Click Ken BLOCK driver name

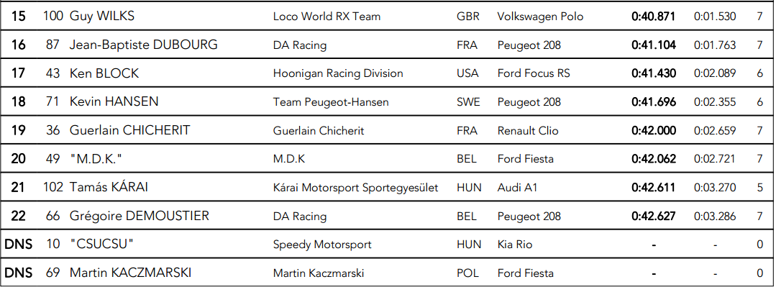click(x=104, y=73)
